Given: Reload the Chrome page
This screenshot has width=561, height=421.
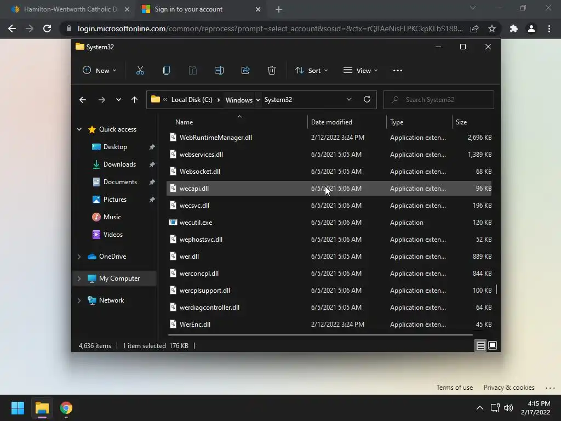Looking at the screenshot, I should [x=47, y=29].
